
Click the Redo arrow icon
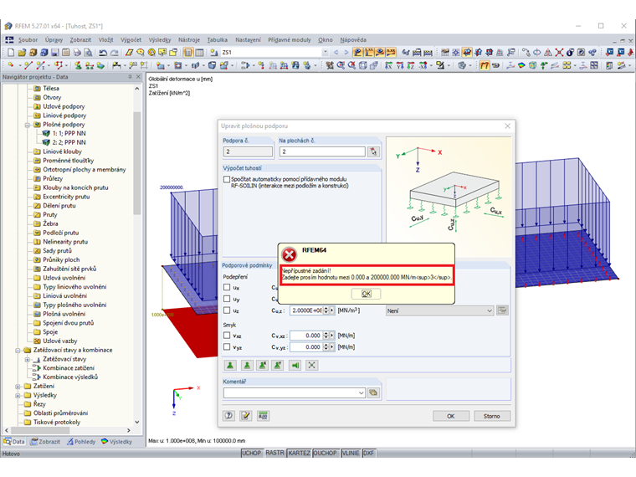(115, 53)
